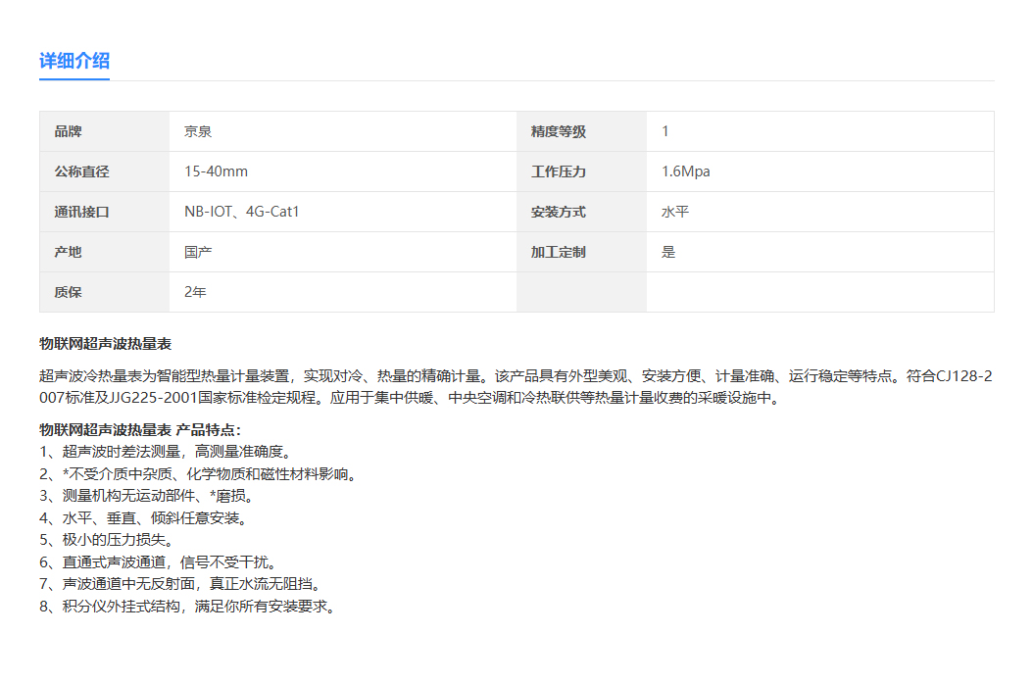Select the 安装方式 label cell
The image size is (1033, 683).
[x=582, y=212]
